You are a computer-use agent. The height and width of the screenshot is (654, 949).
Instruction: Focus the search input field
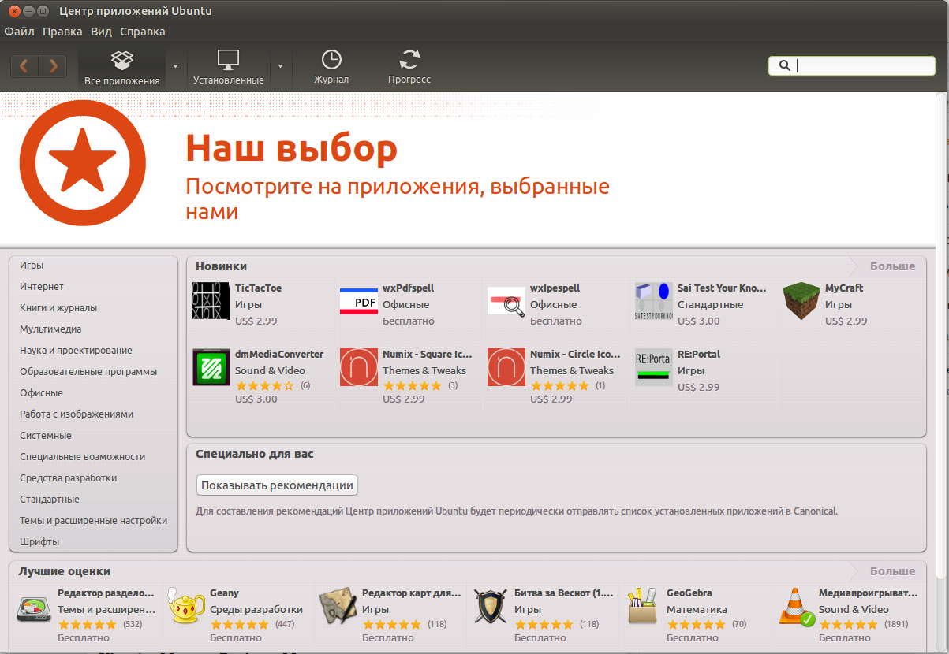[x=852, y=65]
